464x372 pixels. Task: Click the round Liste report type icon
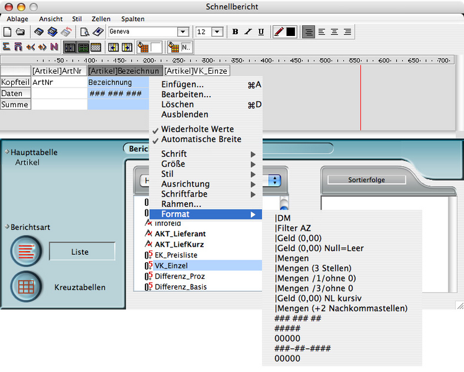pos(27,252)
